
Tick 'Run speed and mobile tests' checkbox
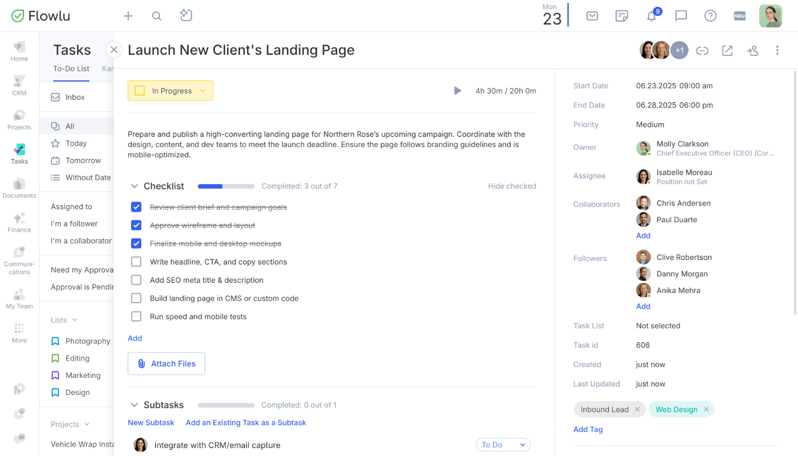pos(136,317)
